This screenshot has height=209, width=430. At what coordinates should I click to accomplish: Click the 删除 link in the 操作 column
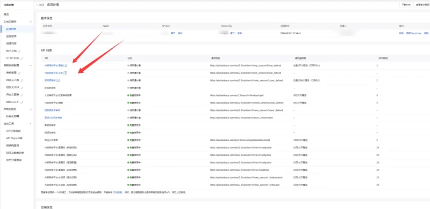tap(426, 33)
